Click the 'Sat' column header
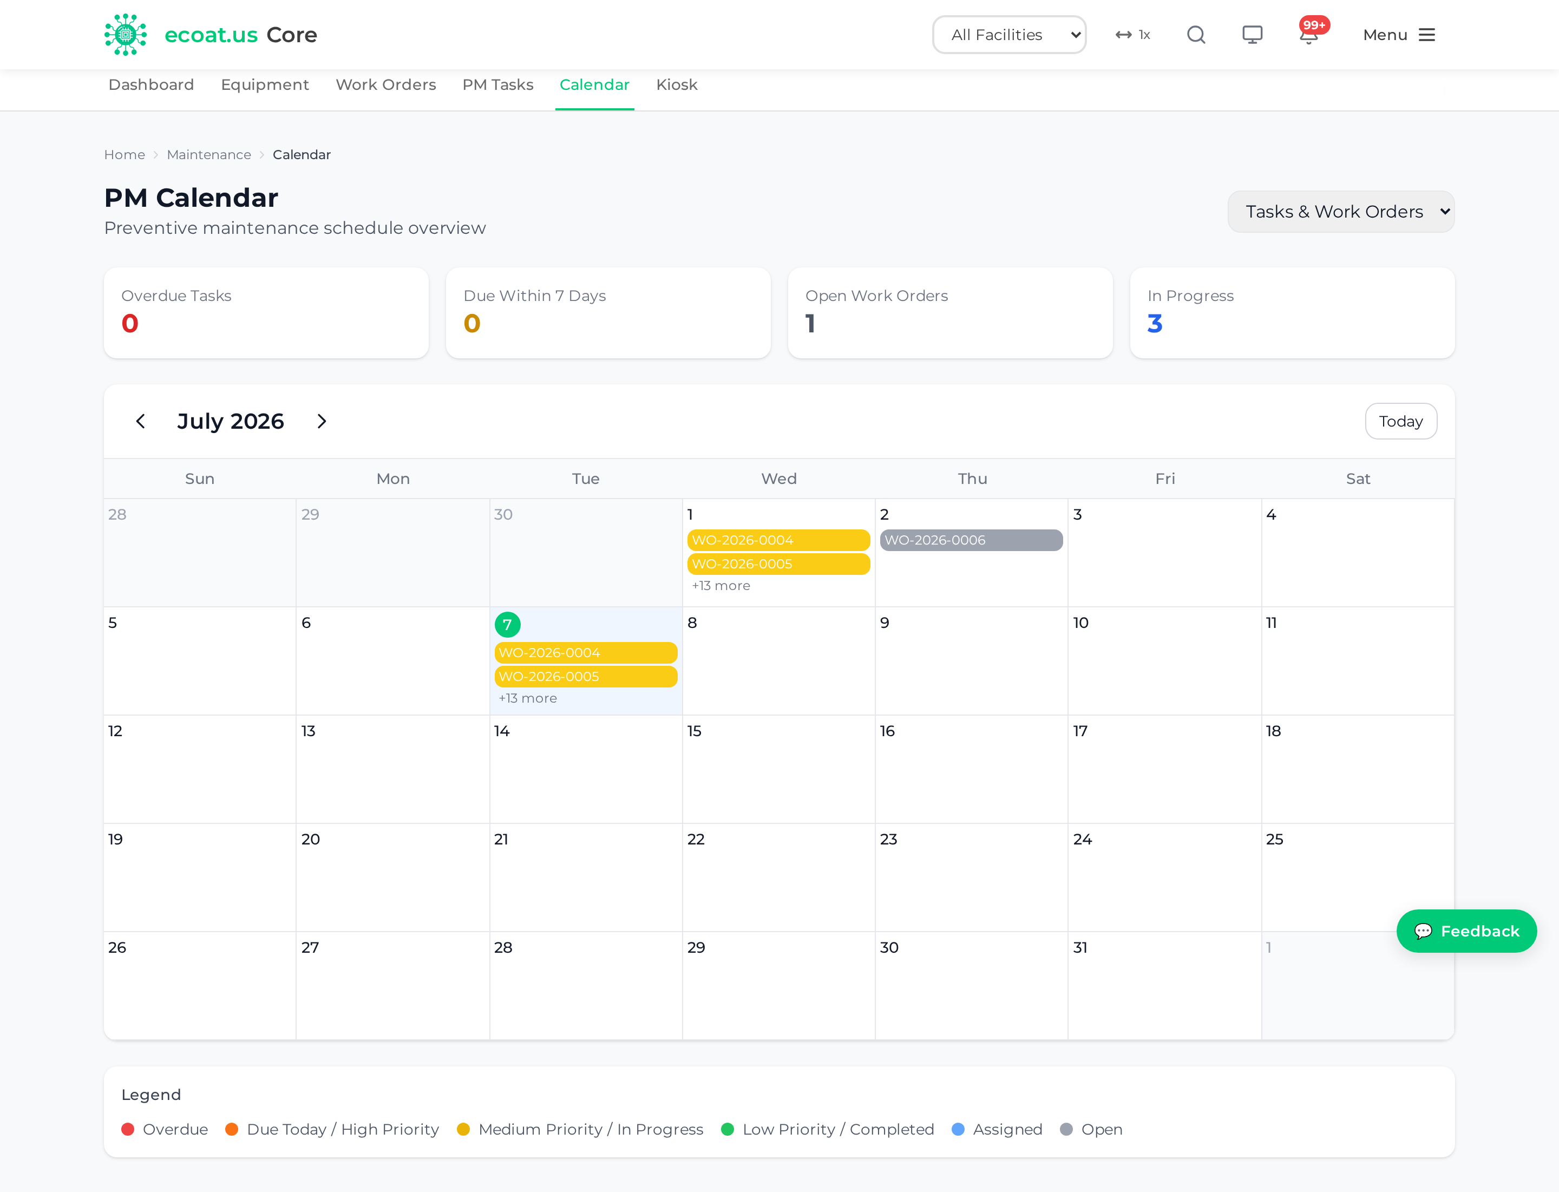Image resolution: width=1559 pixels, height=1192 pixels. click(x=1358, y=479)
